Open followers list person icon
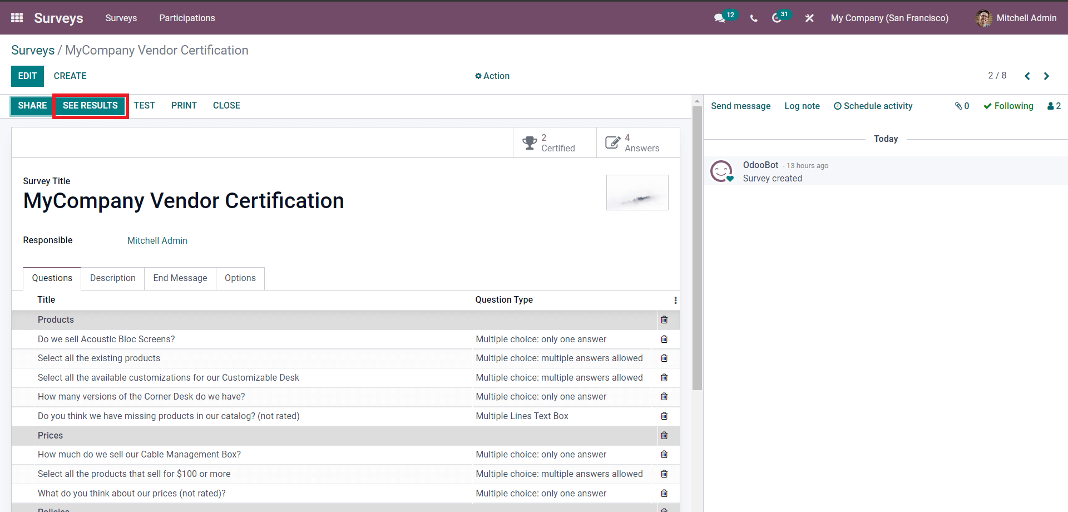Viewport: 1068px width, 512px height. coord(1054,106)
